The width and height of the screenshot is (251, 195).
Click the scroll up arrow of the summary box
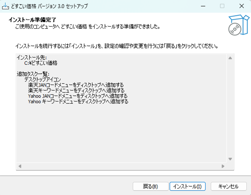pyautogui.click(x=230, y=58)
